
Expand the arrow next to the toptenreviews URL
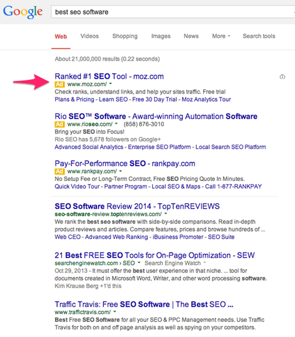(166, 214)
